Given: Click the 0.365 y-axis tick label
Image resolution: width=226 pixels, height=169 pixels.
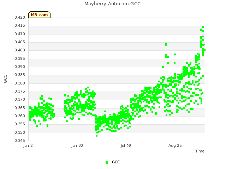Looking at the screenshot, I should (20, 108).
